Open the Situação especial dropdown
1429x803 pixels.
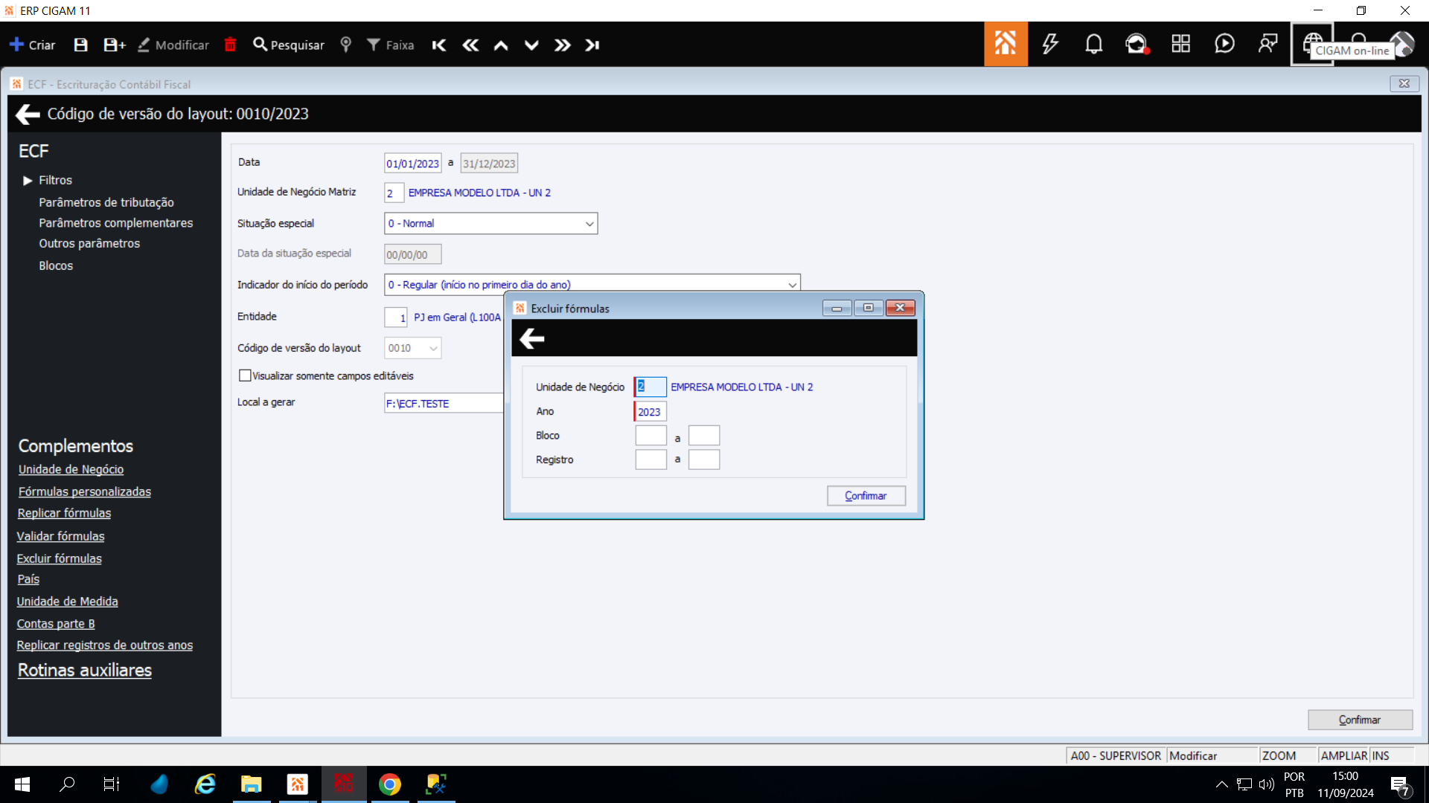[589, 224]
